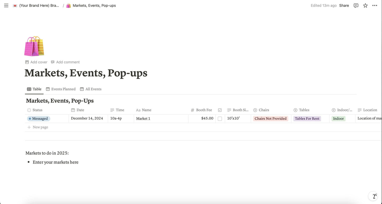Switch to the Events Planned view
The height and width of the screenshot is (204, 382).
click(x=64, y=89)
